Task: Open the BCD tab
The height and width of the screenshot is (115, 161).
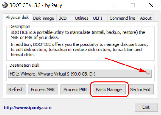Action: click(63, 18)
